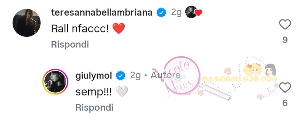Viewport: 307px width, 120px height.
Task: Click the verified badge beside teresannabellambriana
Action: (x=161, y=13)
